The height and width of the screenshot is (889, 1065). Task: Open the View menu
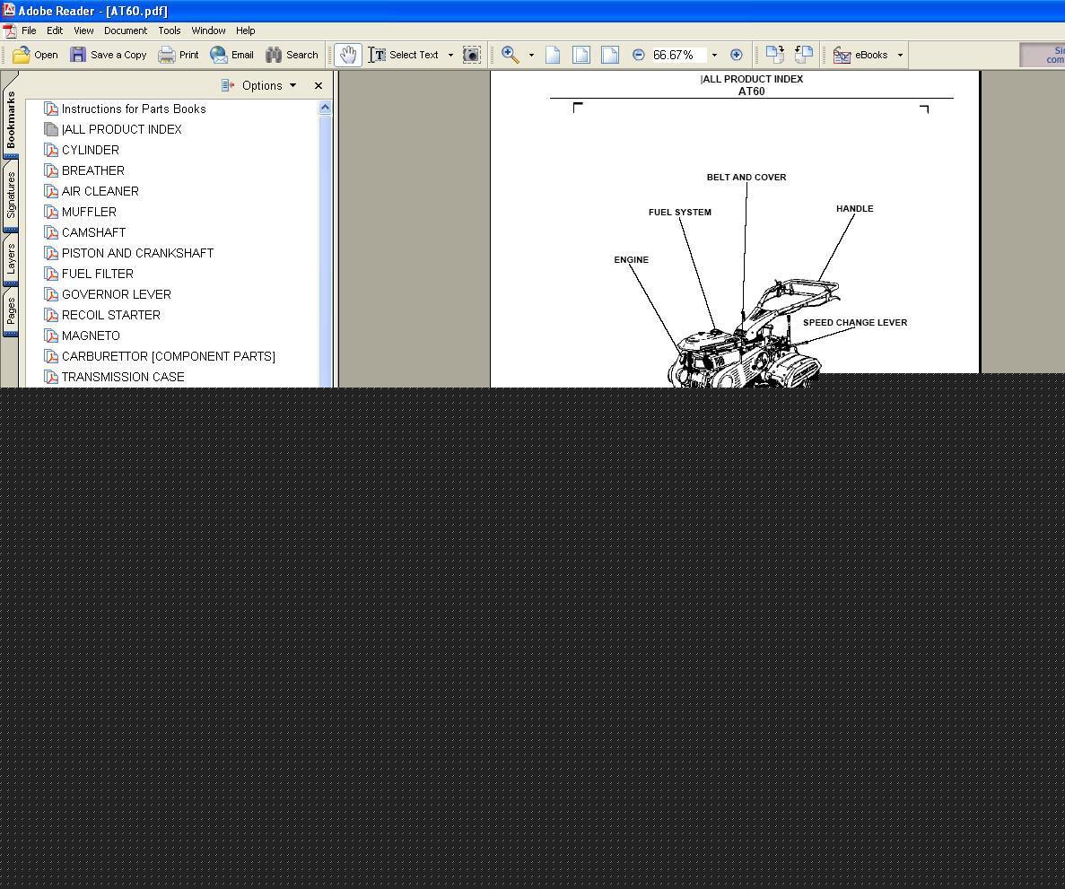click(83, 31)
